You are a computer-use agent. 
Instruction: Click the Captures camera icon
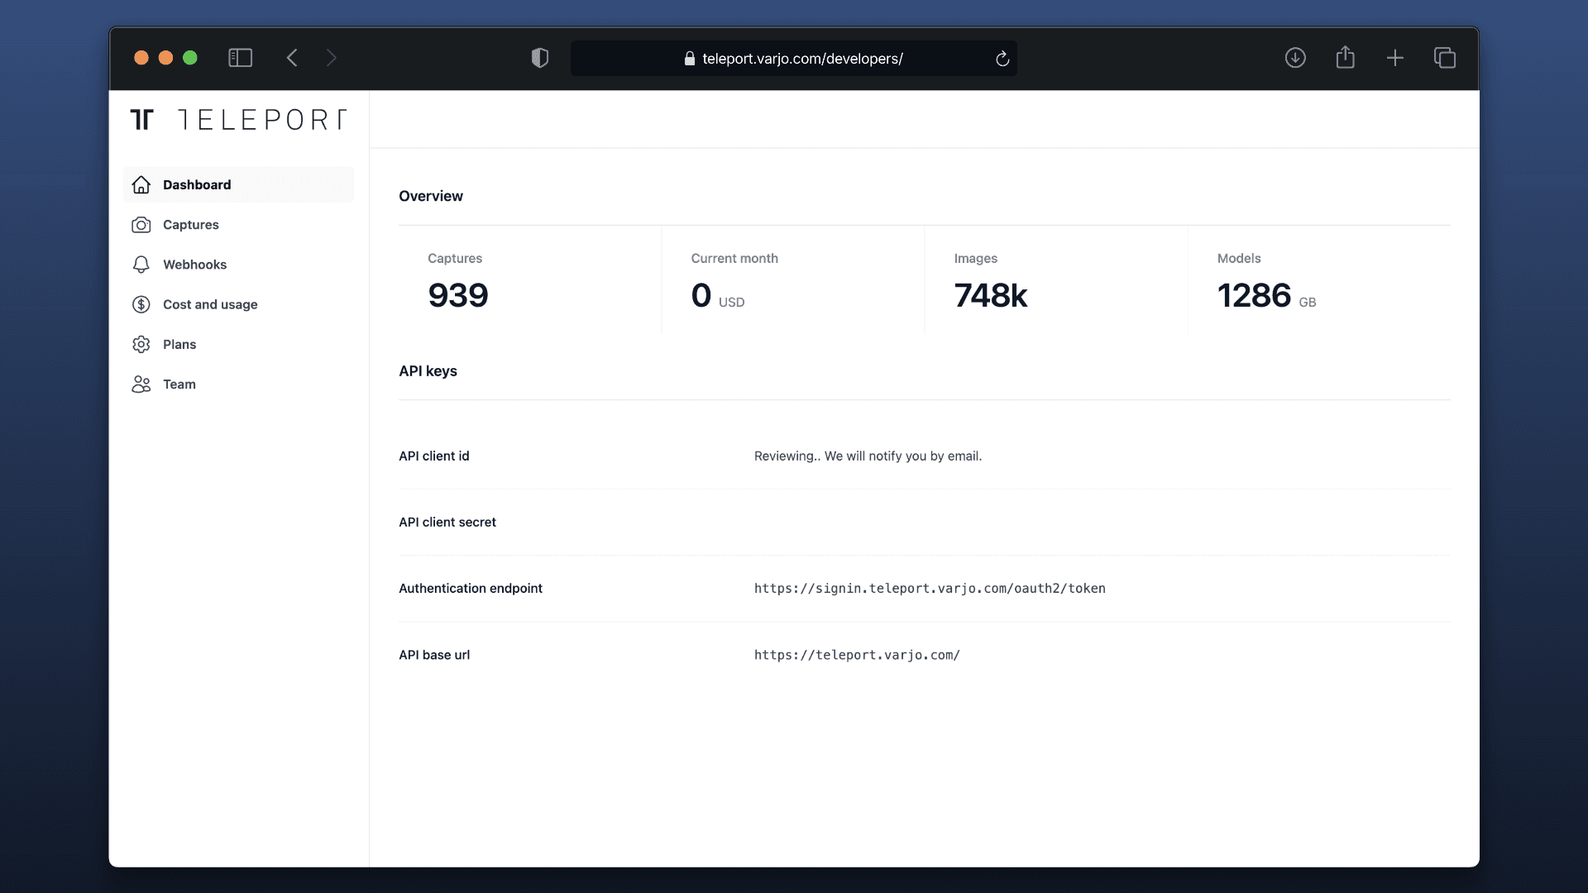[x=141, y=225]
